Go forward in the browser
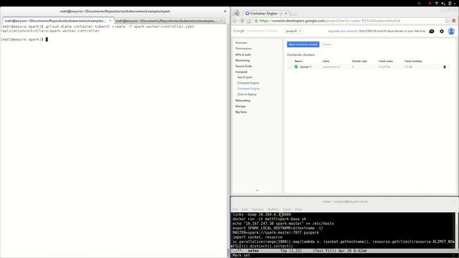The image size is (459, 258). click(242, 21)
